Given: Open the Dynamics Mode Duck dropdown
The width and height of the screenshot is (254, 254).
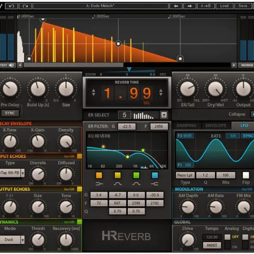Looking at the screenshot, I should [23, 239].
